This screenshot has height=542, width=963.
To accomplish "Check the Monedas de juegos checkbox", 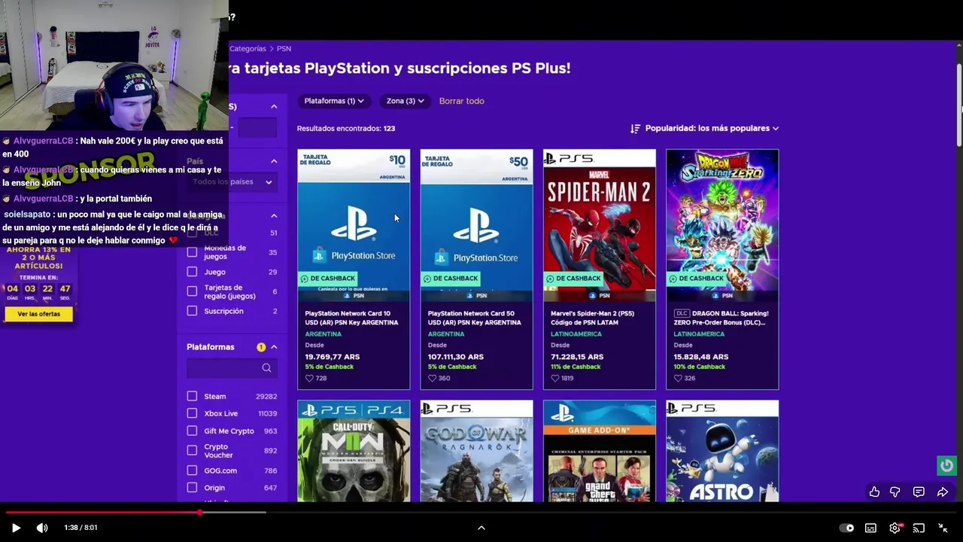I will click(192, 252).
